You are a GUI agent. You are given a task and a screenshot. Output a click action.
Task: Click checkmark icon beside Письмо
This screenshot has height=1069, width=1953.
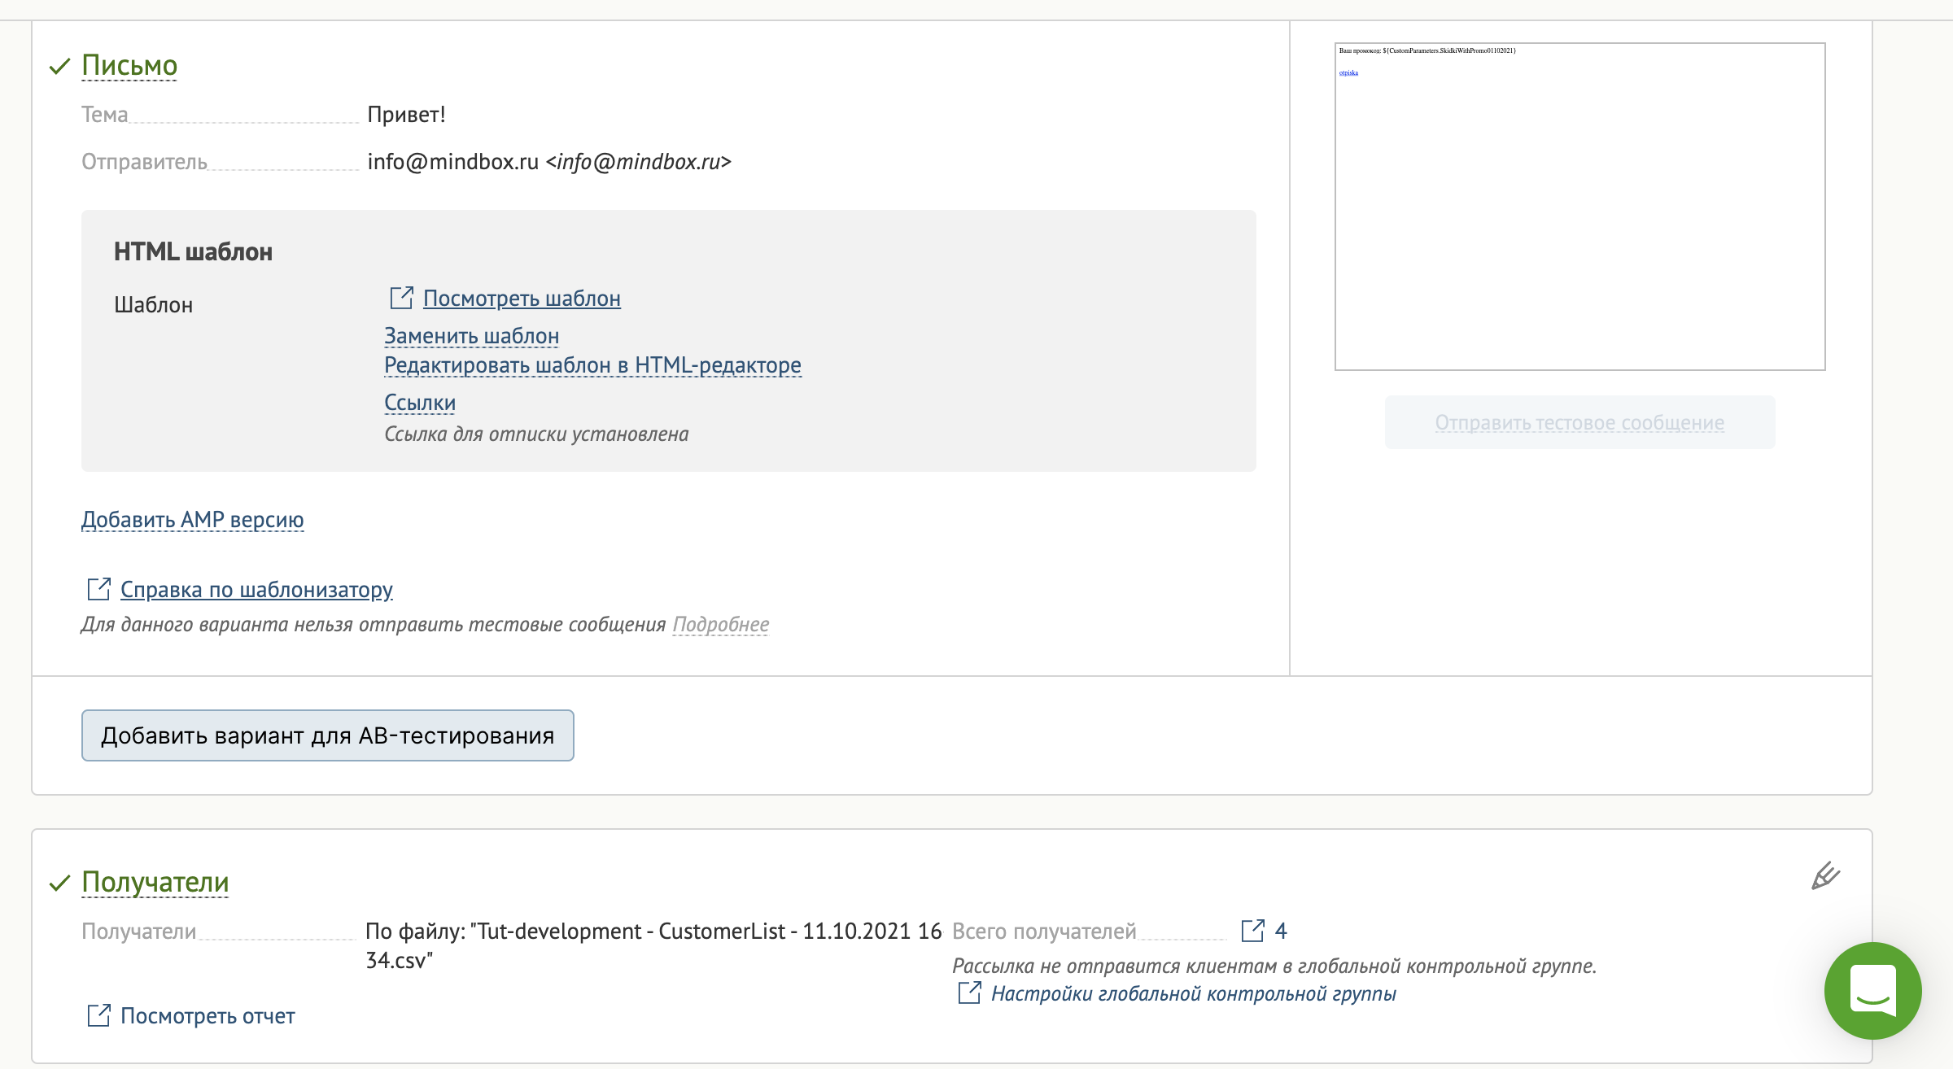tap(60, 67)
